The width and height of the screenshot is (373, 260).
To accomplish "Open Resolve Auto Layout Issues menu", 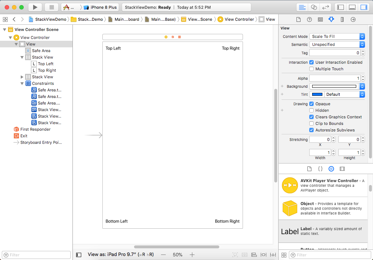I will [x=273, y=255].
